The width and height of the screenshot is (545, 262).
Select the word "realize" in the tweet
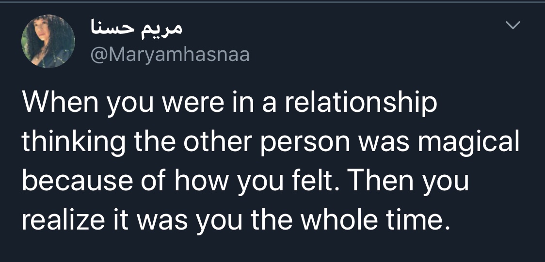pyautogui.click(x=63, y=220)
